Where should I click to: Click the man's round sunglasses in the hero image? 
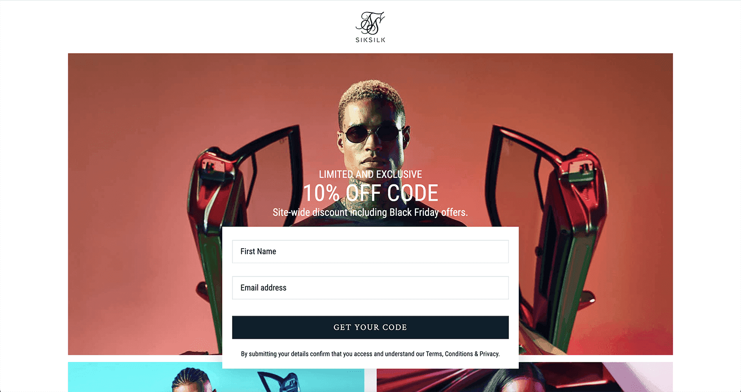click(374, 134)
